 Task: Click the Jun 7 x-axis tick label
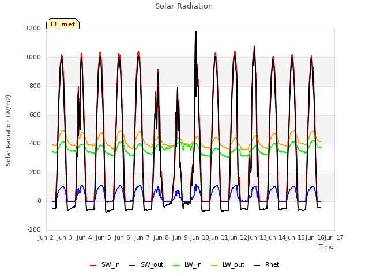tap(142, 237)
